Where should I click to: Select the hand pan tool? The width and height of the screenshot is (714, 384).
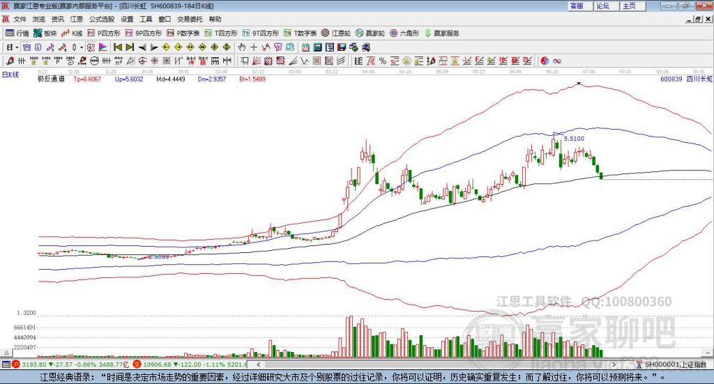242,47
